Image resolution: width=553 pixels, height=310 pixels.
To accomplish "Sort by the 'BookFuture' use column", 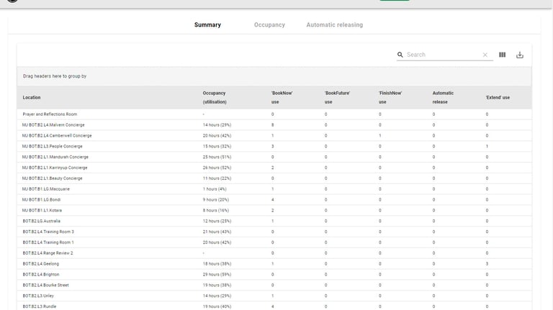I will pos(337,97).
